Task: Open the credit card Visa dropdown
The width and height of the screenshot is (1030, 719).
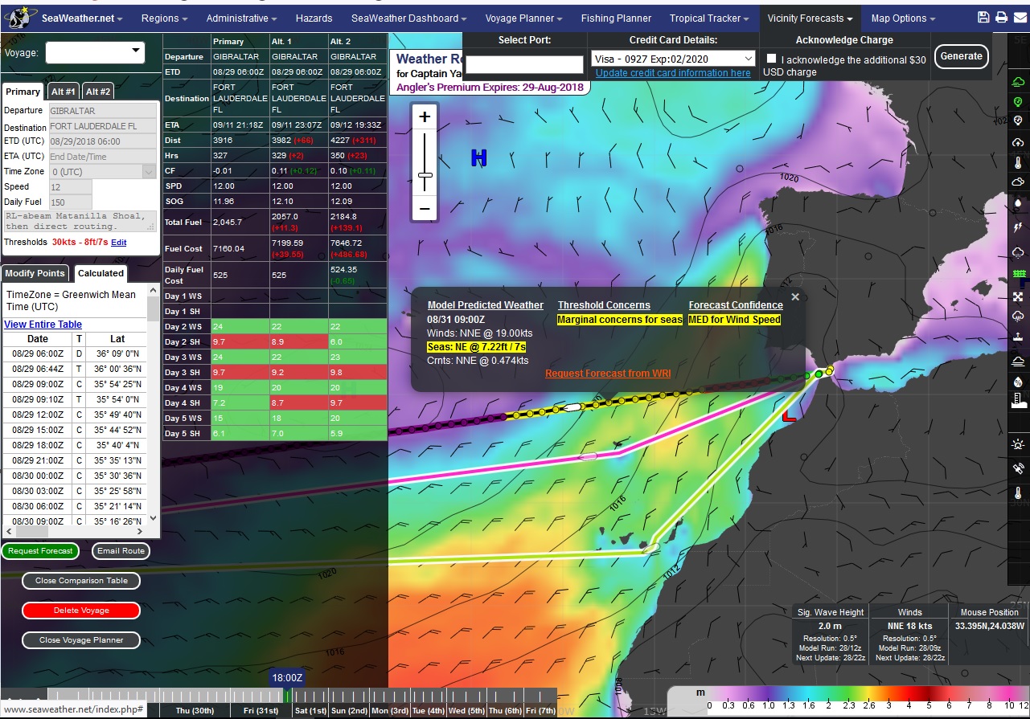Action: coord(673,58)
